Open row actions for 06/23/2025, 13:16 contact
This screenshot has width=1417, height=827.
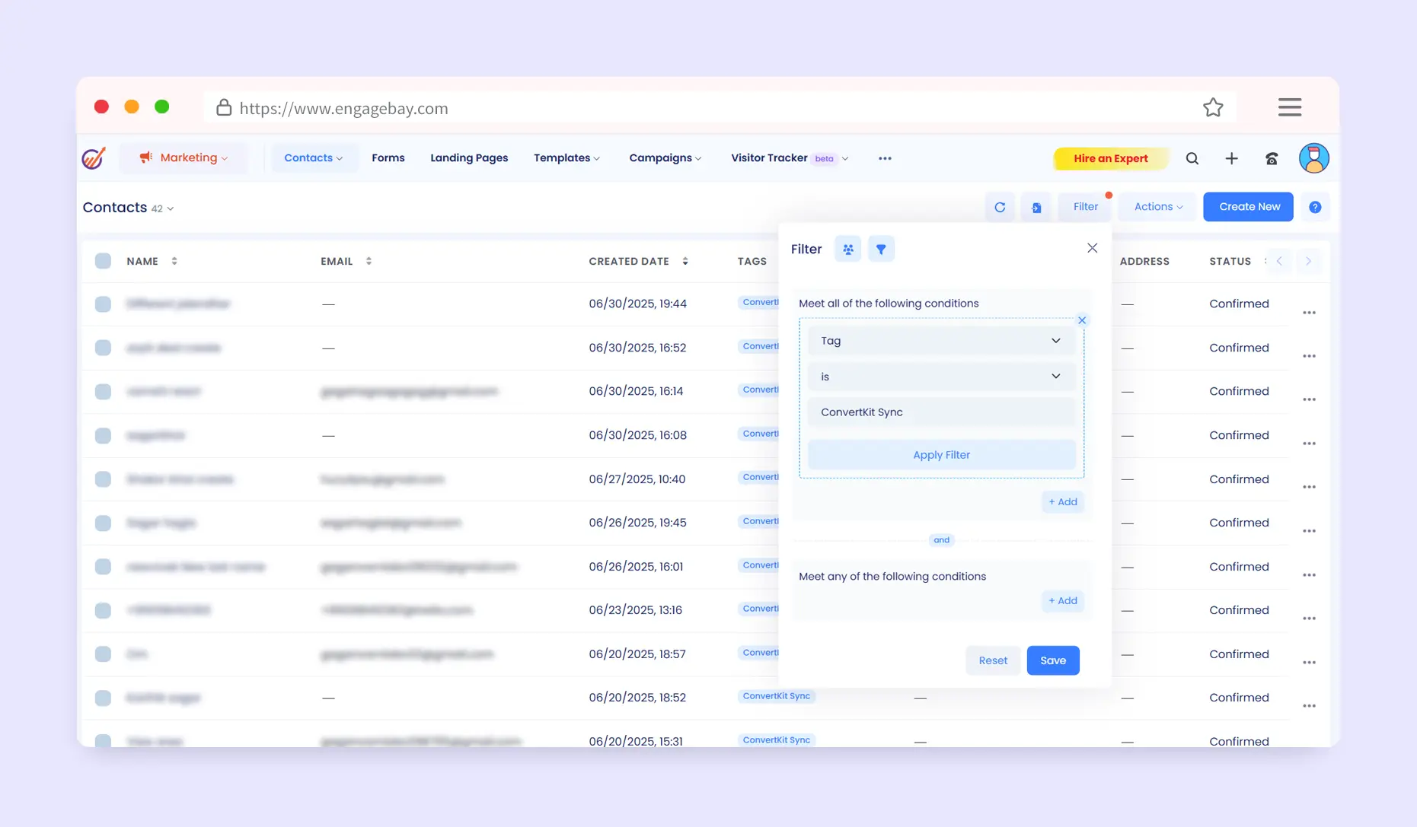[1309, 619]
